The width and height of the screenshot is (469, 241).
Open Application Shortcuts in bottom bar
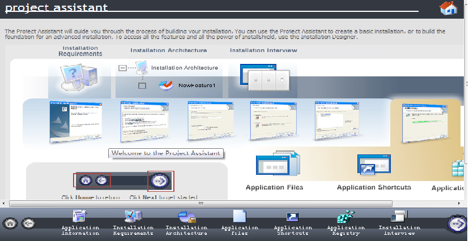point(292,222)
